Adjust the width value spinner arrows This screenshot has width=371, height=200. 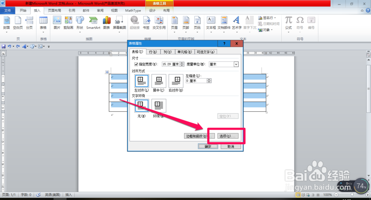click(182, 64)
